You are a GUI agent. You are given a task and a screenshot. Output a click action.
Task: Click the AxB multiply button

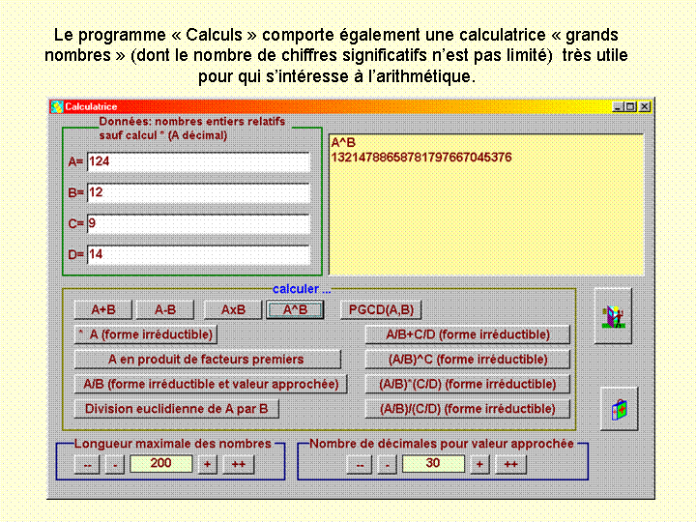(233, 310)
